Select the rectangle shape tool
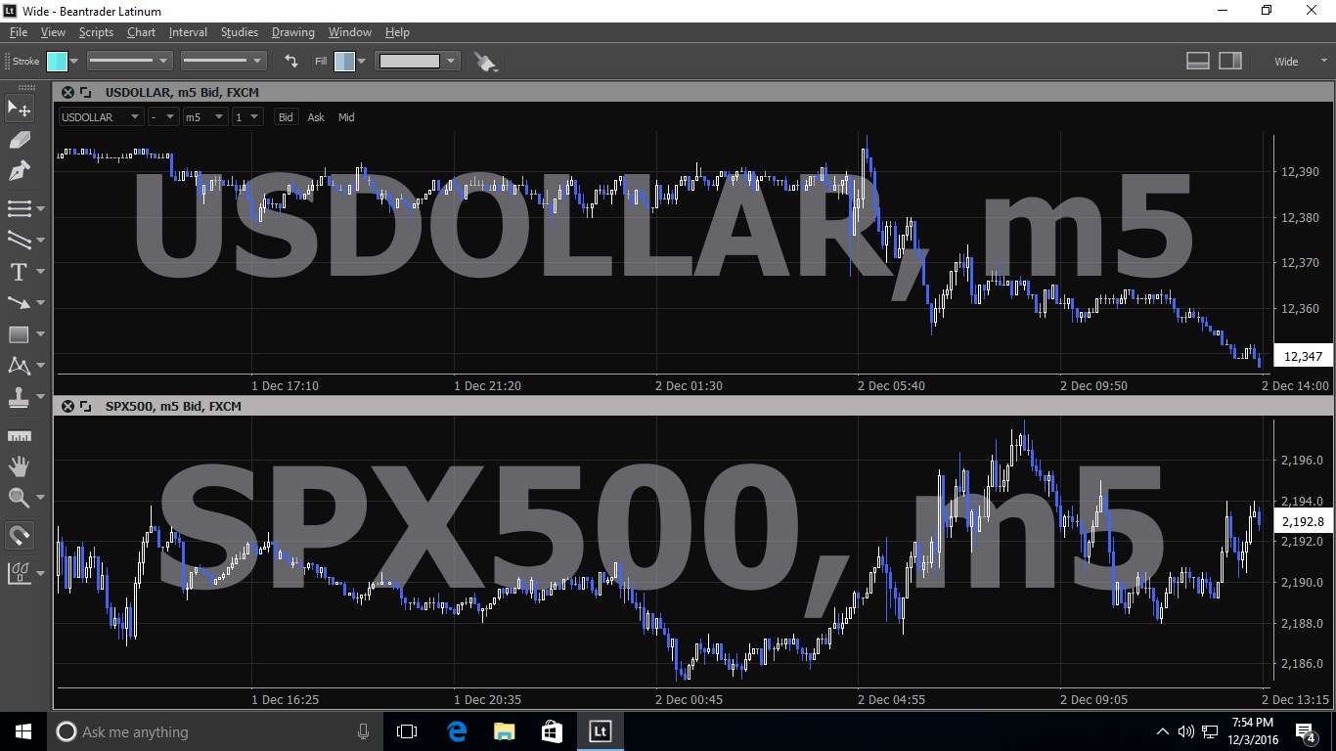The width and height of the screenshot is (1336, 751). [x=20, y=333]
